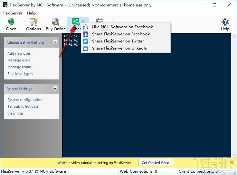Expand the Share button dropdown arrow
237x175 pixels.
pyautogui.click(x=83, y=21)
